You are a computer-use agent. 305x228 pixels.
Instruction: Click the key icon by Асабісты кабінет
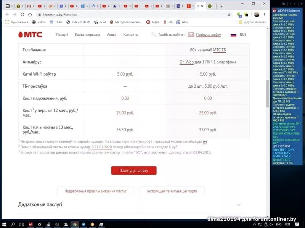154,35
